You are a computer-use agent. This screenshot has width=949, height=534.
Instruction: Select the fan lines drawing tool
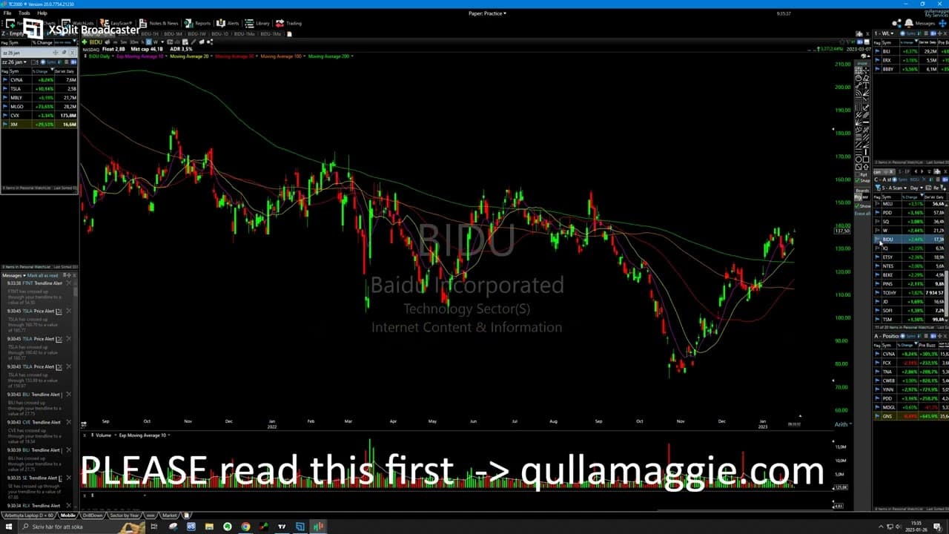tap(866, 93)
